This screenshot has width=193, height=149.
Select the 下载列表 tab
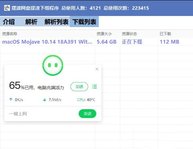click(x=84, y=22)
